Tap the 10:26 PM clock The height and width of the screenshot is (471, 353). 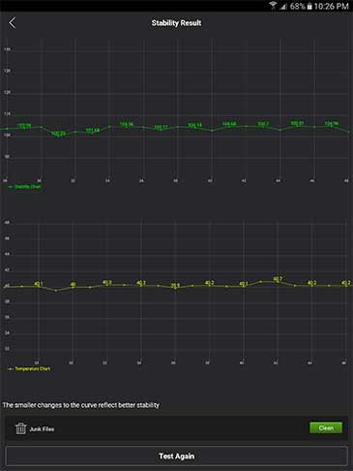pos(331,6)
